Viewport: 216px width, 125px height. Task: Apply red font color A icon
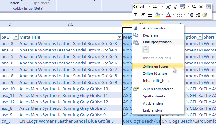pyautogui.click(x=168, y=15)
